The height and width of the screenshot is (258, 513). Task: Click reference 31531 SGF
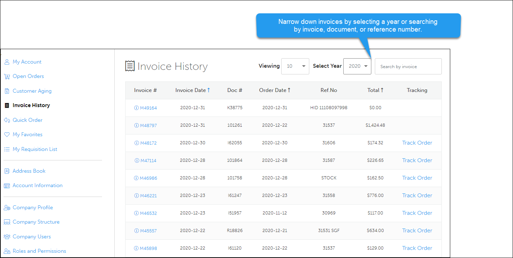[x=329, y=231]
